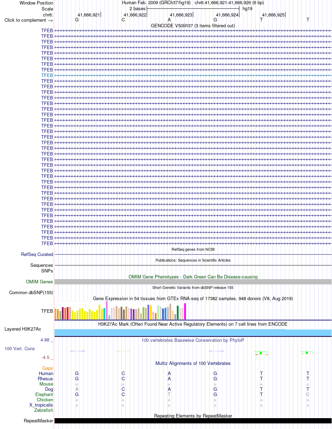Click the dark green bar in GTEx chart
Screen dimensions: 332x429
(x=178, y=312)
